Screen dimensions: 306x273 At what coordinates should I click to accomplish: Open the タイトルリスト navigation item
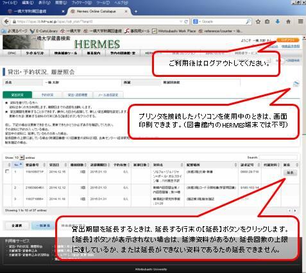click(x=35, y=53)
